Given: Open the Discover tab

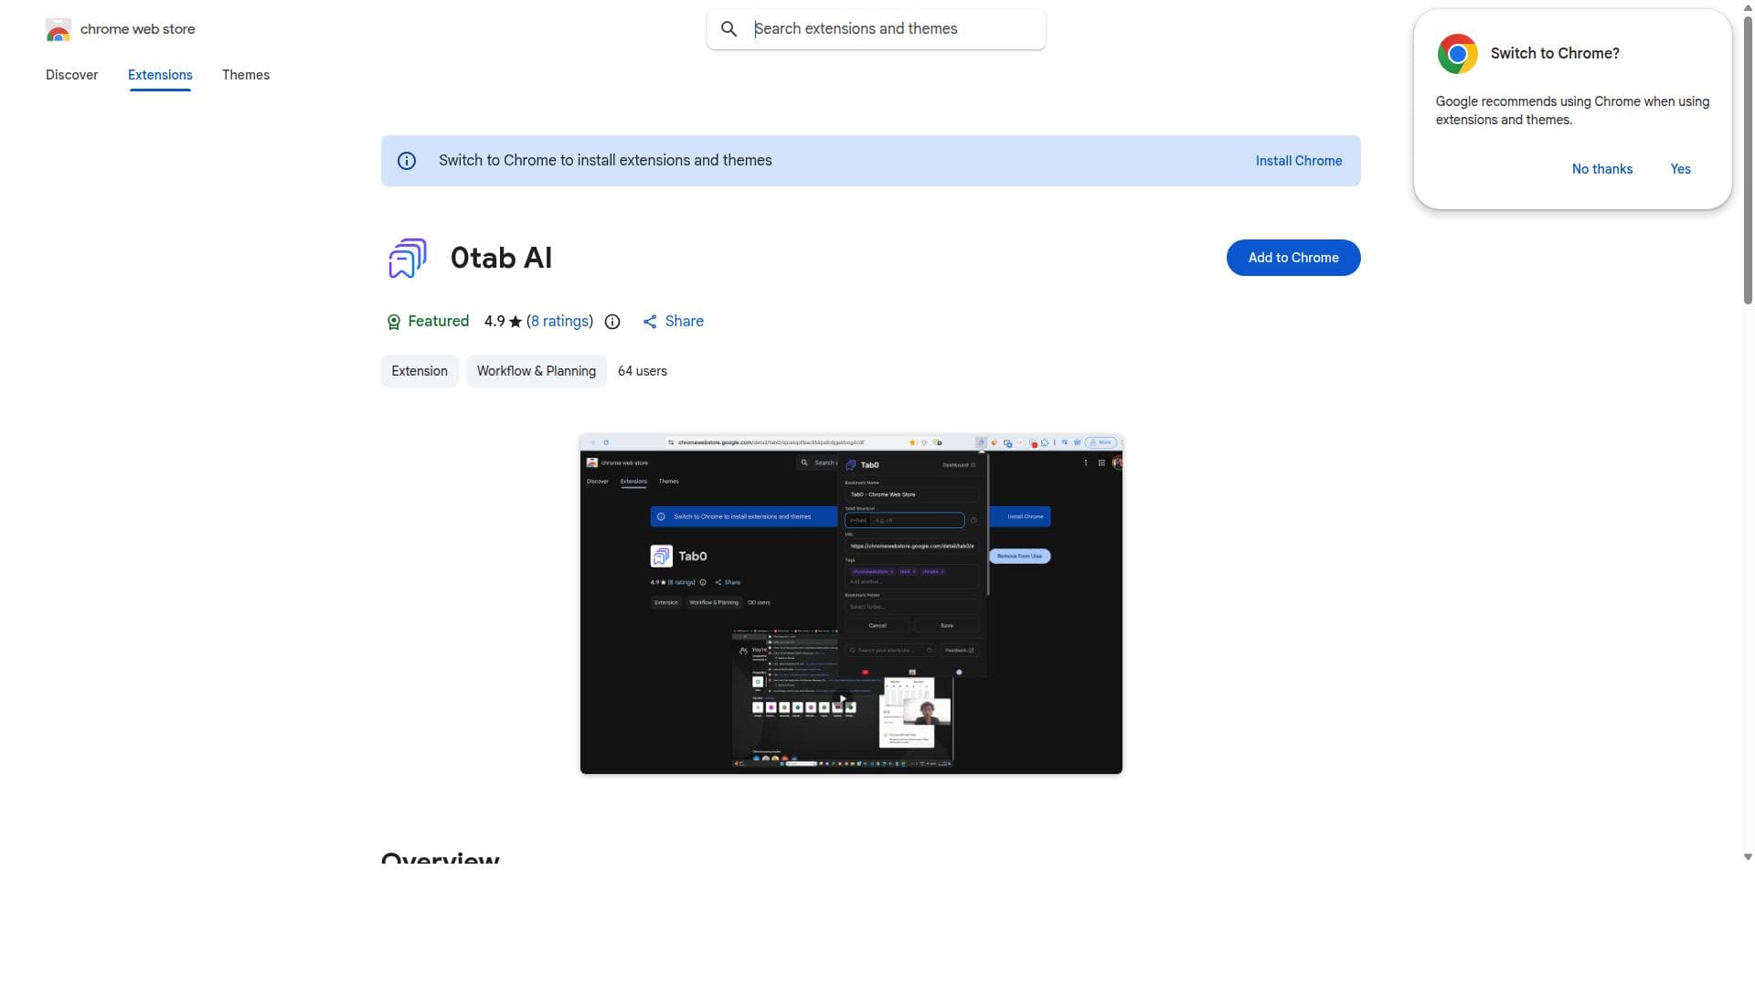Looking at the screenshot, I should click(71, 75).
